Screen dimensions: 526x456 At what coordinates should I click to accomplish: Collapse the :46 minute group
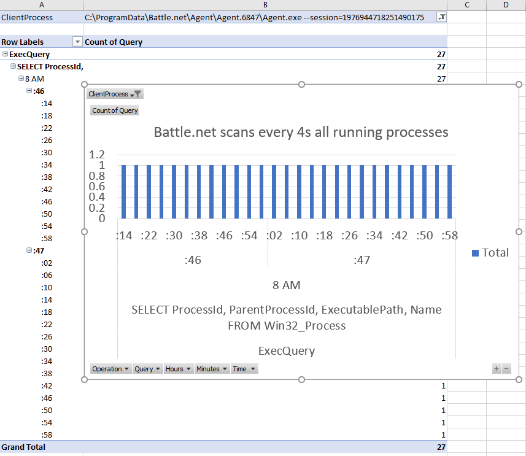click(29, 91)
